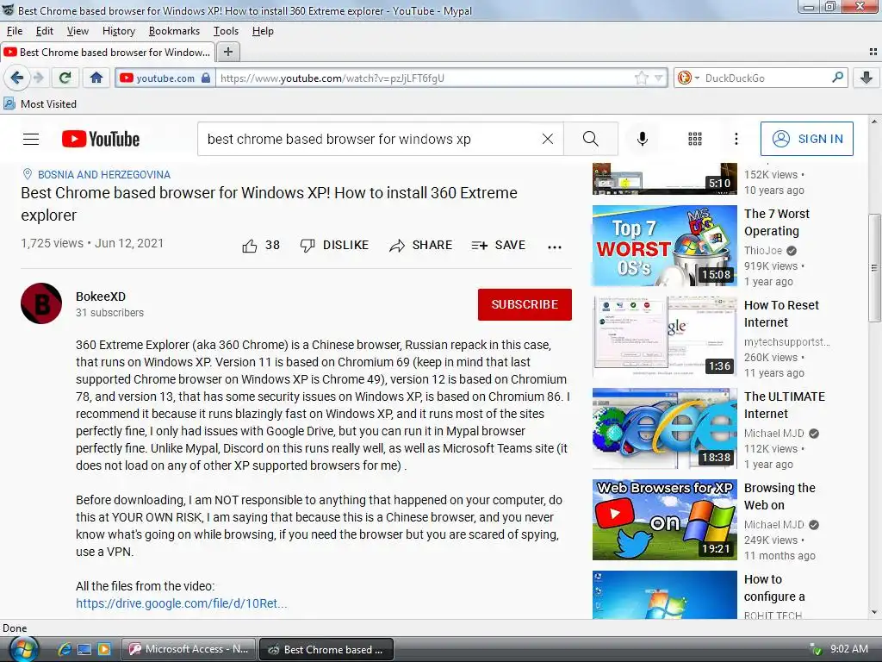Expand the URL bar history dropdown arrow

tap(659, 78)
